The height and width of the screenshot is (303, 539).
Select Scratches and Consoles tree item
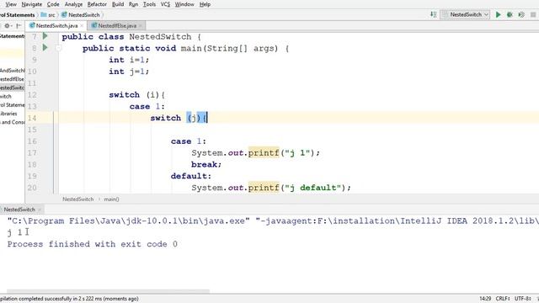point(13,122)
